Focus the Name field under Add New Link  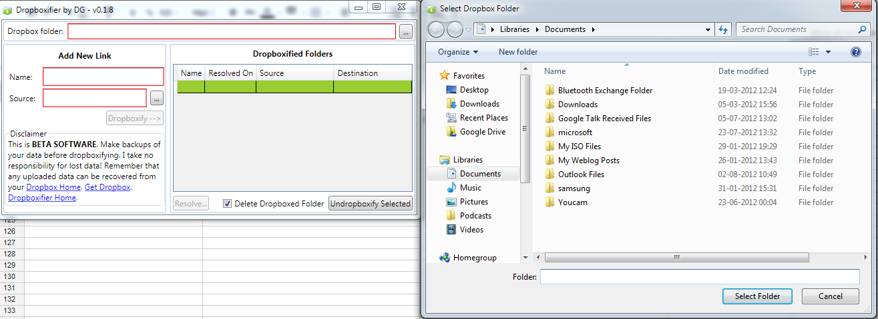pyautogui.click(x=103, y=77)
